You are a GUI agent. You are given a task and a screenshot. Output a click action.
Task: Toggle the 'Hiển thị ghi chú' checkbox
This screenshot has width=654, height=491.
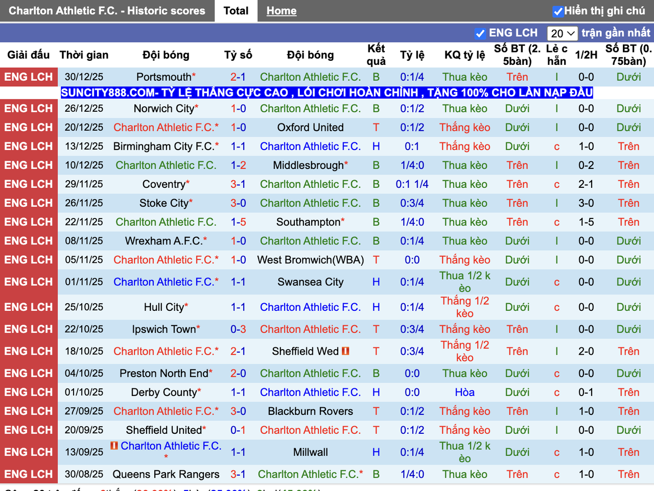tap(558, 11)
